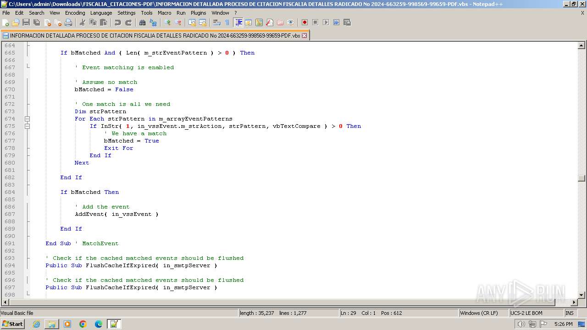Save the current file with toolbar icon
Viewport: 587px width, 330px height.
tap(26, 22)
